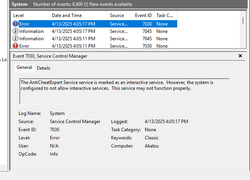
Task: Click the Logged date value field
Action: [166, 122]
